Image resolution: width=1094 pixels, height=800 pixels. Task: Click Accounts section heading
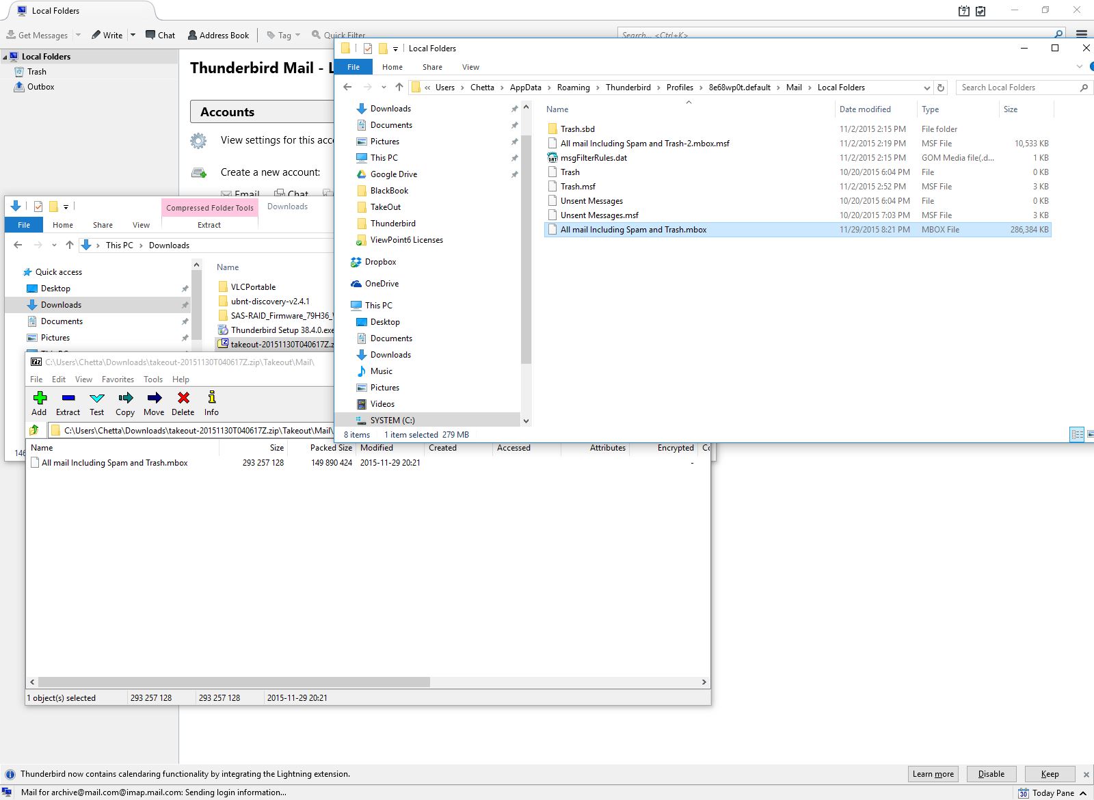(227, 112)
